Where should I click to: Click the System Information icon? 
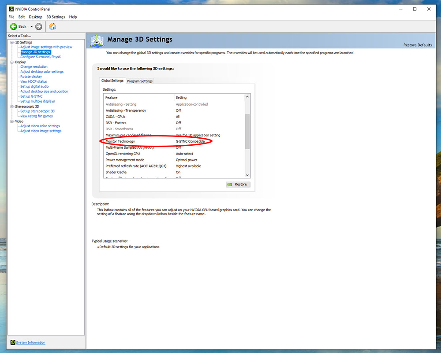coord(13,342)
